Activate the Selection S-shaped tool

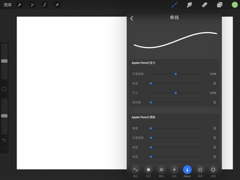[45, 5]
